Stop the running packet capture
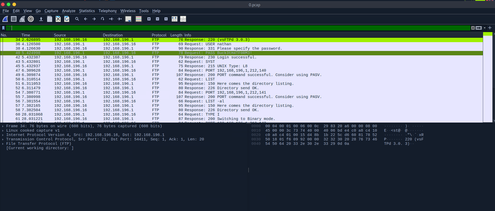The width and height of the screenshot is (495, 211). (14, 19)
